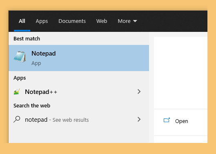216x154 pixels.
Task: Switch to the Apps search tab
Action: tap(42, 21)
